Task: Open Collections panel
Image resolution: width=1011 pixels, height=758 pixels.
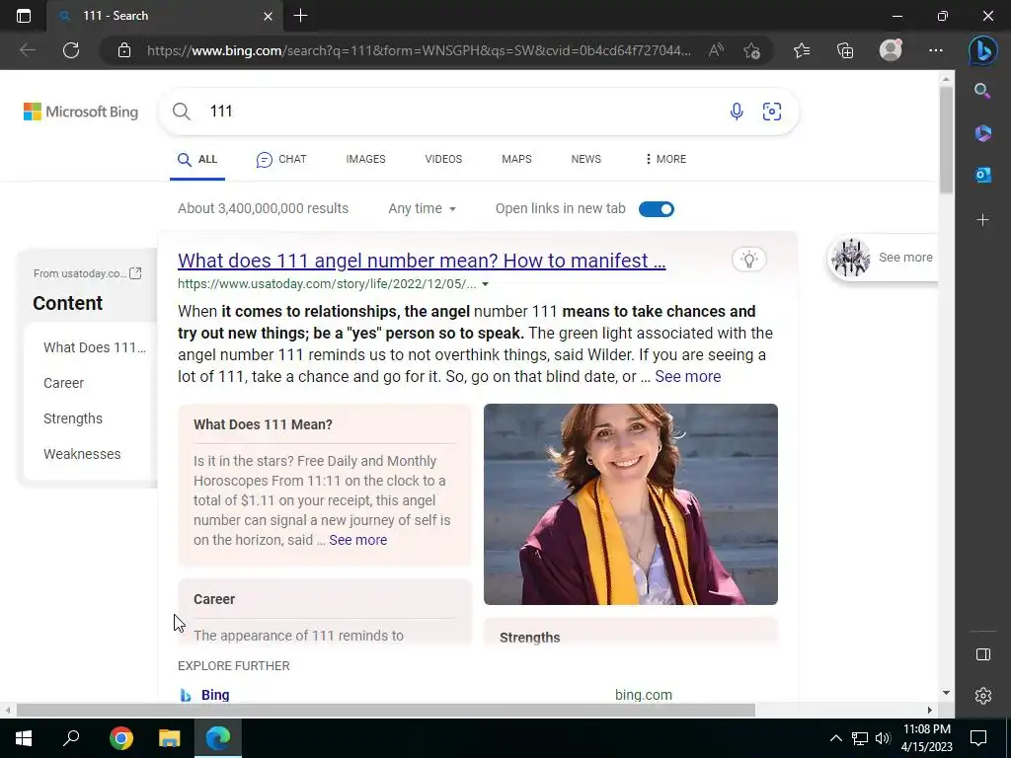Action: 845,50
